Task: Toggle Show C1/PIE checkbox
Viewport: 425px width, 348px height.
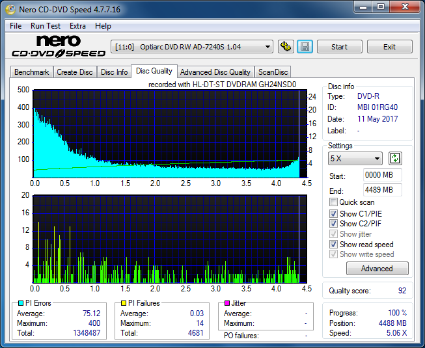Action: coord(333,213)
